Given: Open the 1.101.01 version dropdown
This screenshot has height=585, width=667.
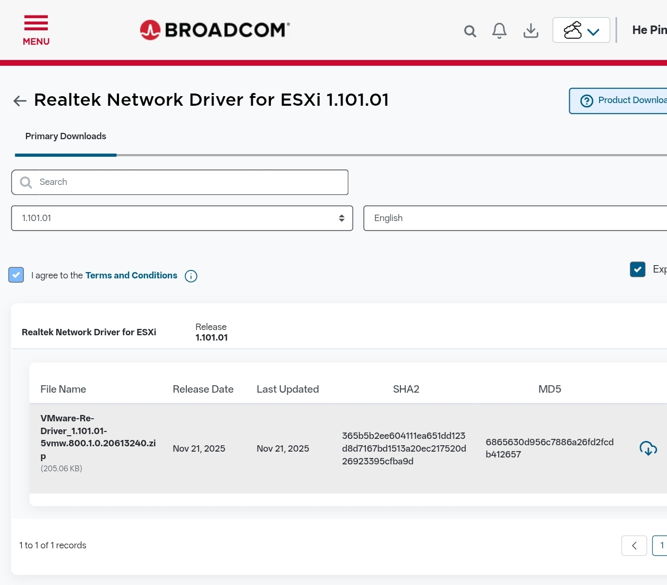Looking at the screenshot, I should pos(182,218).
